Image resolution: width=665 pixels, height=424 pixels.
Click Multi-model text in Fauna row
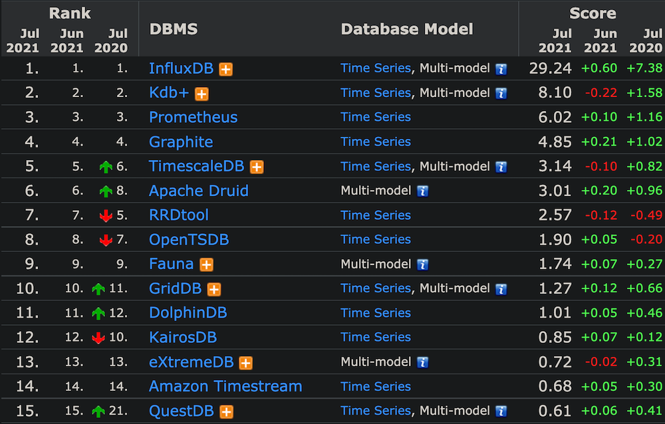[x=376, y=264]
